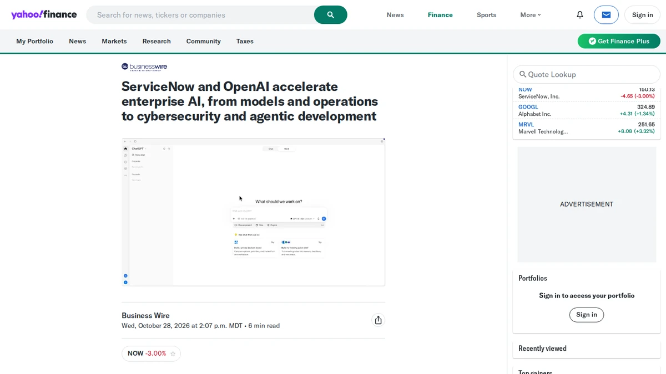Click the Quote Lookup magnifier icon
Image resolution: width=666 pixels, height=374 pixels.
coord(523,74)
